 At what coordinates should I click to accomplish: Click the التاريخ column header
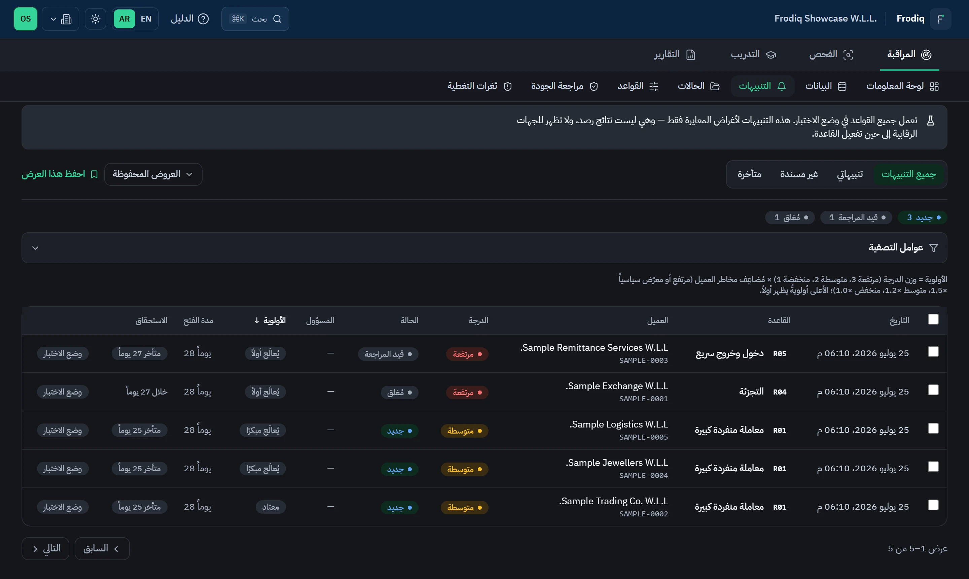[x=899, y=320]
